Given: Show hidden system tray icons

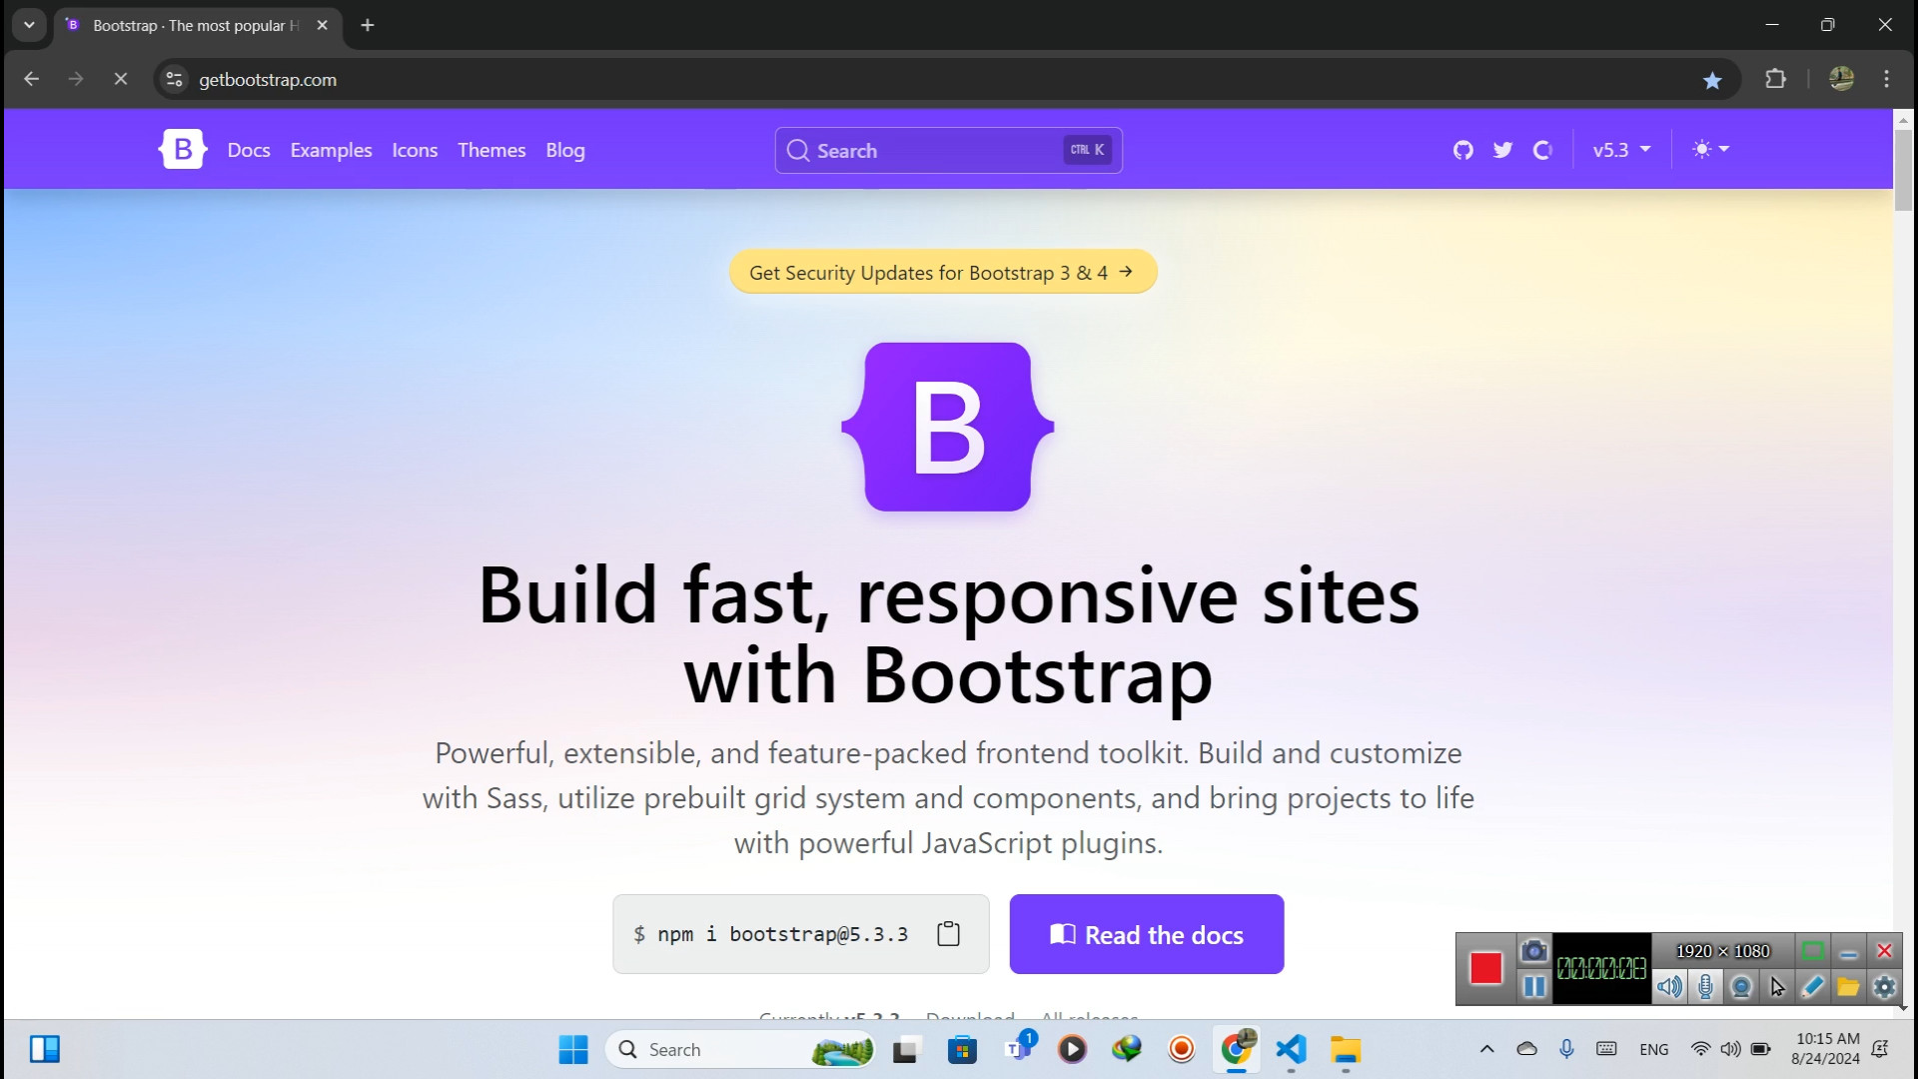Looking at the screenshot, I should tap(1486, 1049).
